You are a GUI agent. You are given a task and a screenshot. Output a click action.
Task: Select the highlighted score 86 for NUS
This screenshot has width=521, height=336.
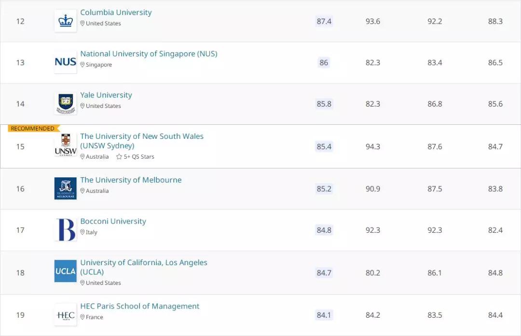click(x=324, y=62)
